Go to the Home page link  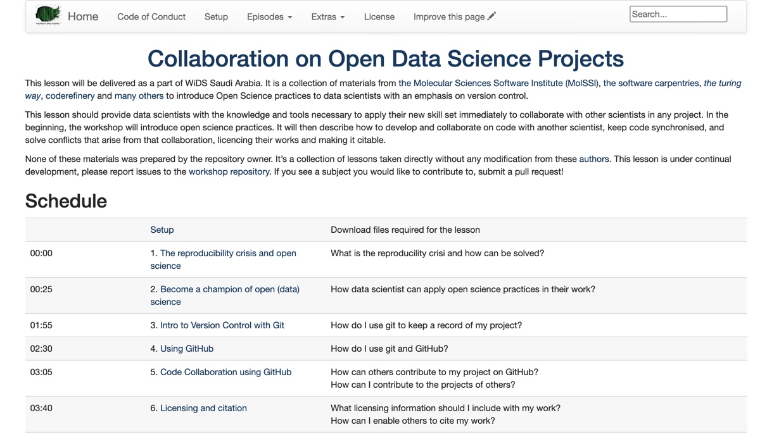point(83,16)
